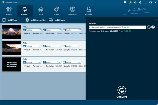
Task: Start conversion with big Convert button
Action: pos(122,92)
